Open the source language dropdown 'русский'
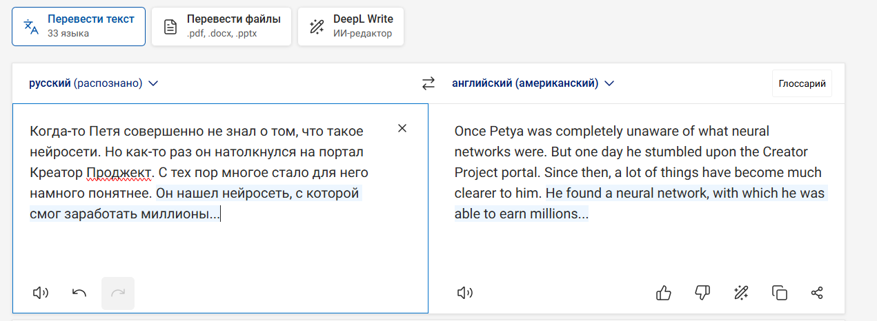 pos(94,83)
